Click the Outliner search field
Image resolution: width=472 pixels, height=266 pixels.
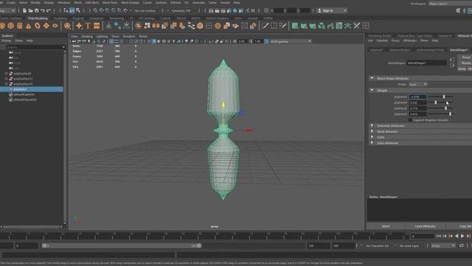[33, 47]
